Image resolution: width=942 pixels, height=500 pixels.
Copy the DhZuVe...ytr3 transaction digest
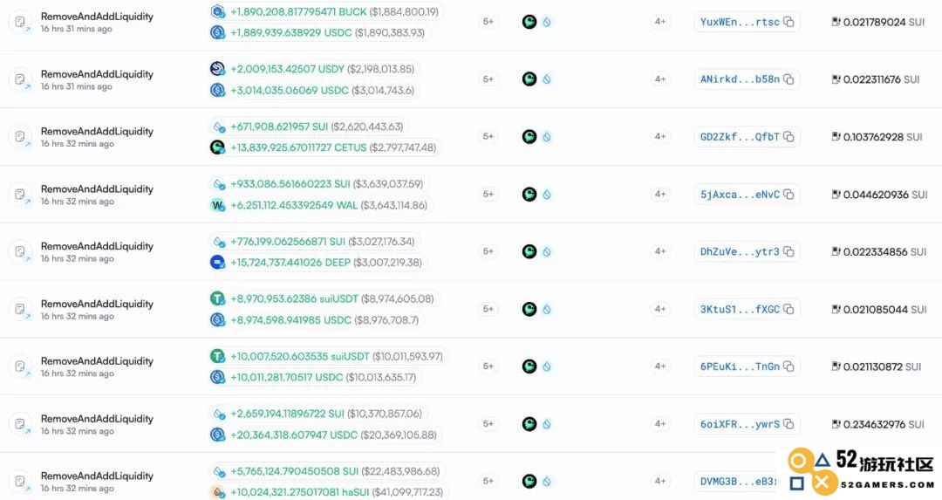(788, 252)
